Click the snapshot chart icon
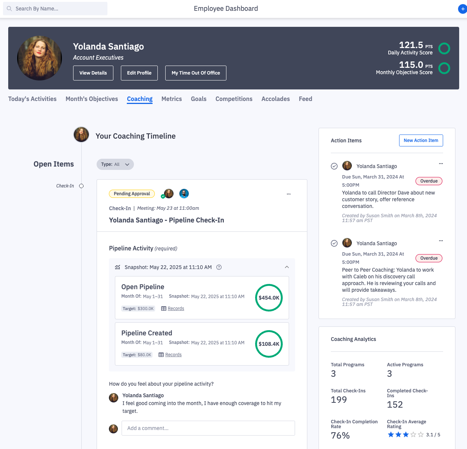Image resolution: width=467 pixels, height=449 pixels. (117, 267)
